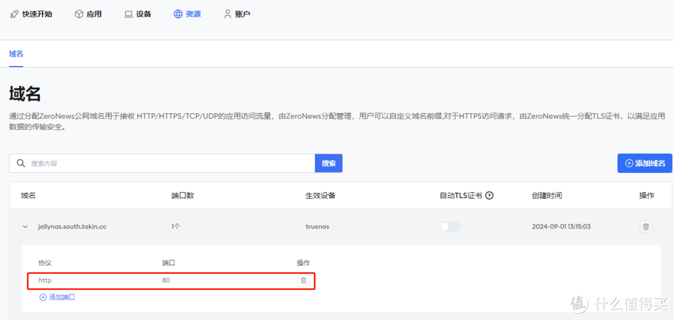Image resolution: width=674 pixels, height=320 pixels.
Task: Click the truenas device cell
Action: [x=317, y=227]
